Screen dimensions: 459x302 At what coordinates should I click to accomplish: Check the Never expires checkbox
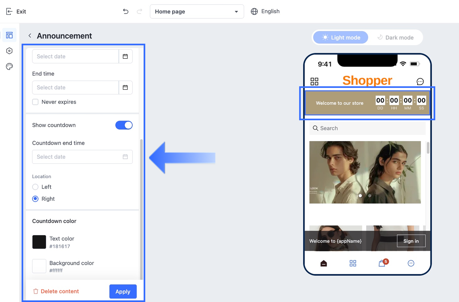[x=35, y=102]
